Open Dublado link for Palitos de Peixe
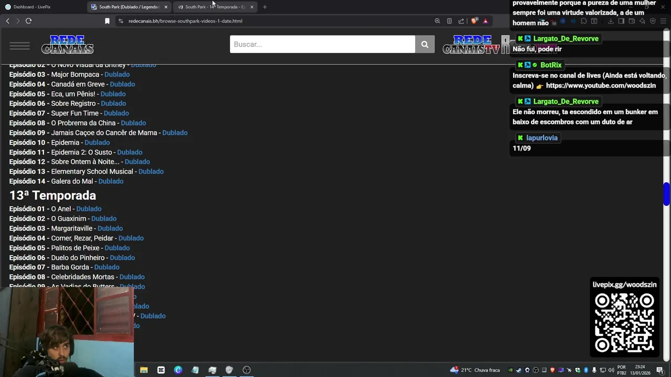The image size is (671, 377). point(117,248)
